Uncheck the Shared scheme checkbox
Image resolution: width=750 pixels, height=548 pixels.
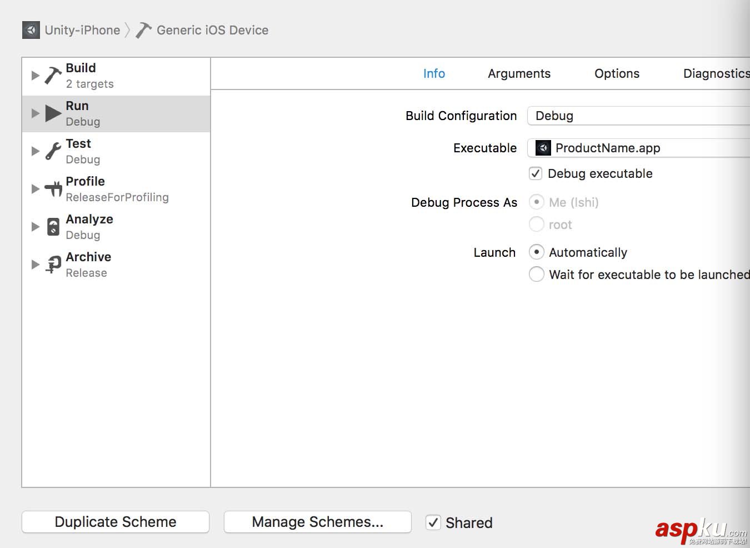(x=433, y=522)
